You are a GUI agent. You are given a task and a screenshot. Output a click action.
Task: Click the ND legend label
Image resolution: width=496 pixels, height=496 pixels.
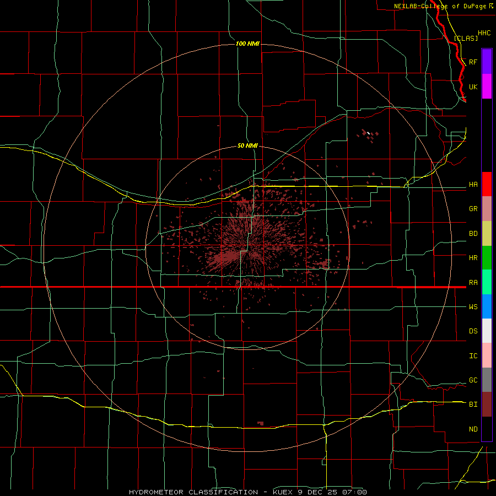click(x=473, y=429)
